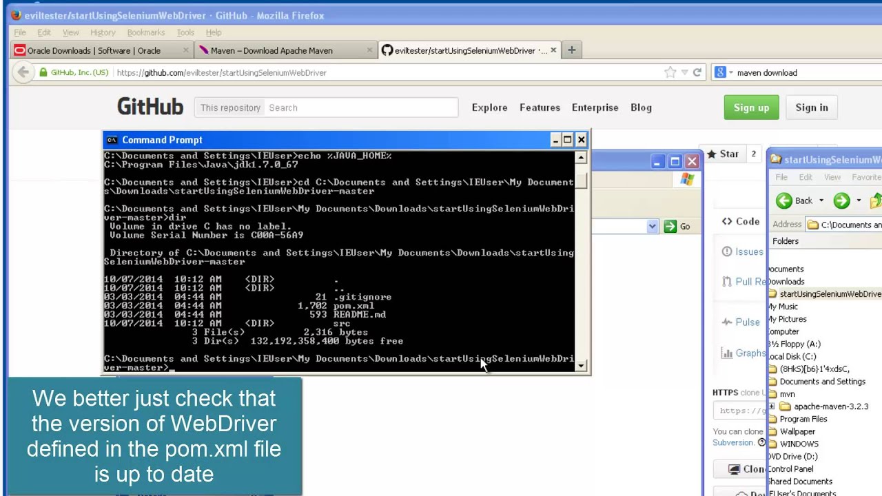Click the Sign in button

(x=812, y=107)
